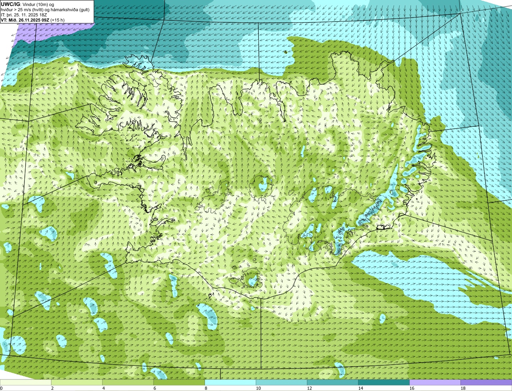512x391 pixels.
Task: Click the title line "UWC/IG: Vindur (10m) og"
Action: pyautogui.click(x=27, y=4)
